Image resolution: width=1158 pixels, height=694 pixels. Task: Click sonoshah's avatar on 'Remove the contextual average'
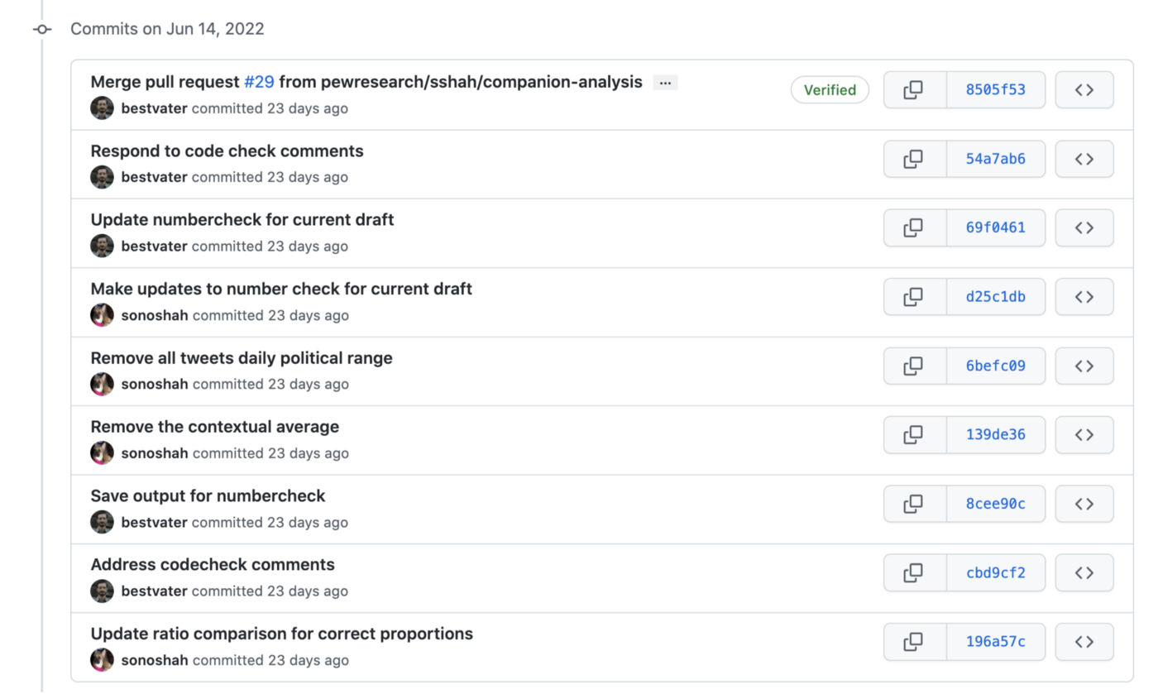point(101,452)
